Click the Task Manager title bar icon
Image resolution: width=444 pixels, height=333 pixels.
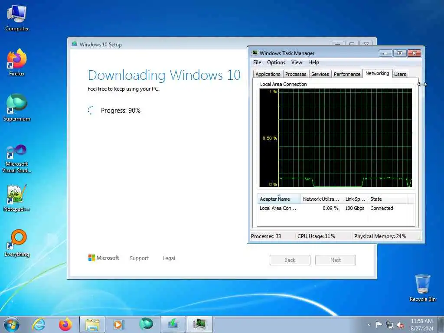[x=255, y=53]
